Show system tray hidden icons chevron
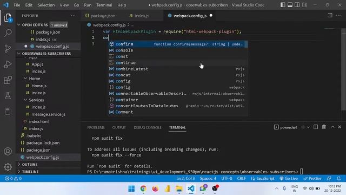This screenshot has height=195, width=346. coord(276,188)
